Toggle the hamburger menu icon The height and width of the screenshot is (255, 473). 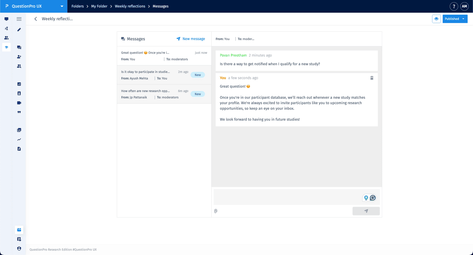point(19,19)
